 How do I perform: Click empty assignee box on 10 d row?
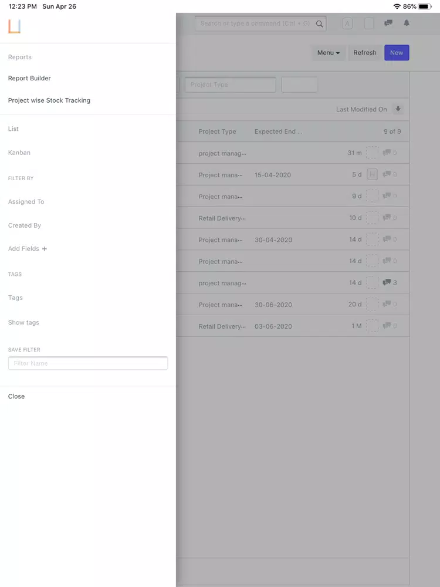(373, 218)
